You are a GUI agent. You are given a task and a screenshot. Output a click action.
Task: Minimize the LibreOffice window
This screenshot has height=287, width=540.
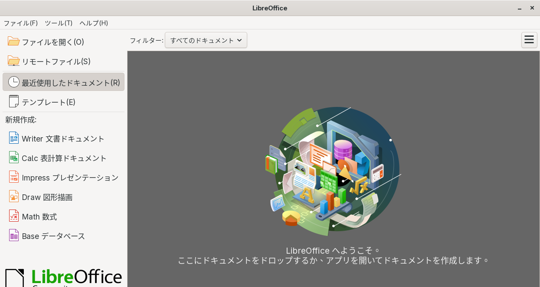point(520,8)
